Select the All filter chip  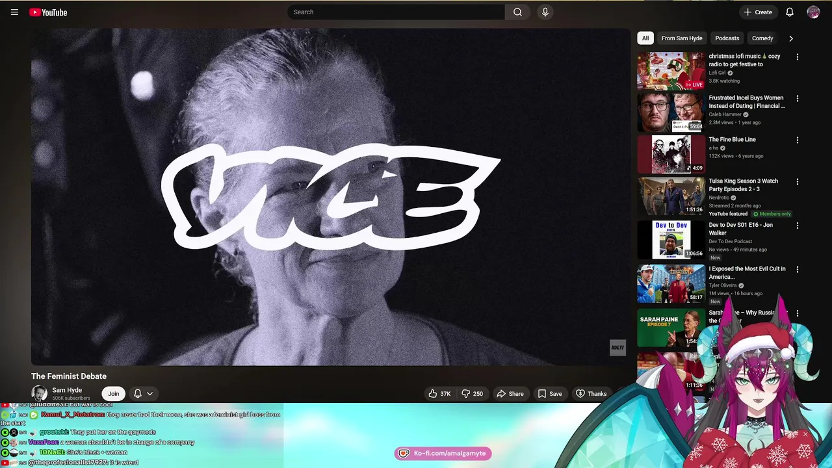pos(645,38)
